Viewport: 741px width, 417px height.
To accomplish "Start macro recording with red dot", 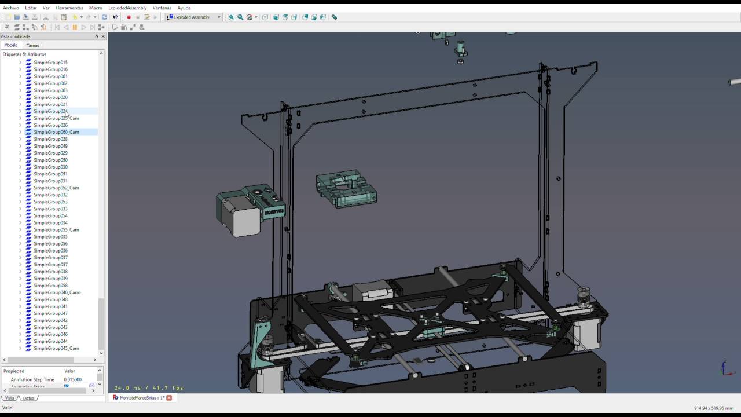I will 129,17.
